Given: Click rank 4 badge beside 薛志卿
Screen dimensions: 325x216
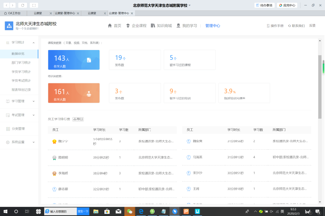Looking at the screenshot, I should pos(54,189).
